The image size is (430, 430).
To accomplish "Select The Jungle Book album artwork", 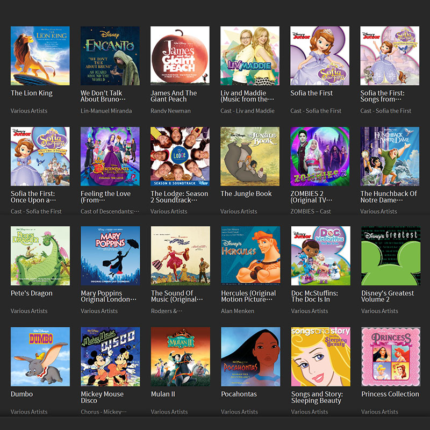I will tap(250, 156).
